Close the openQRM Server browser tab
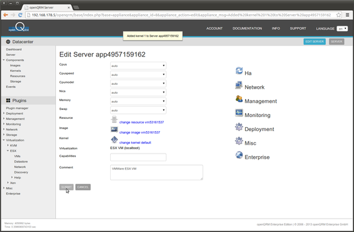The height and width of the screenshot is (232, 354). (69, 8)
